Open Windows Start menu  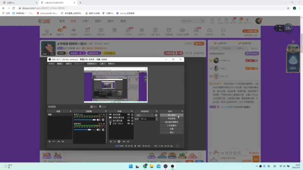[131, 166]
